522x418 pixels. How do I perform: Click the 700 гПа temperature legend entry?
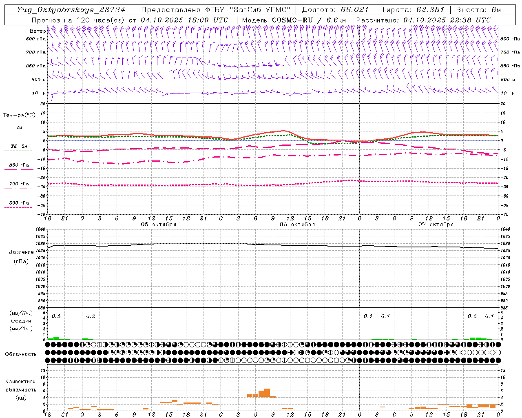tap(19, 185)
